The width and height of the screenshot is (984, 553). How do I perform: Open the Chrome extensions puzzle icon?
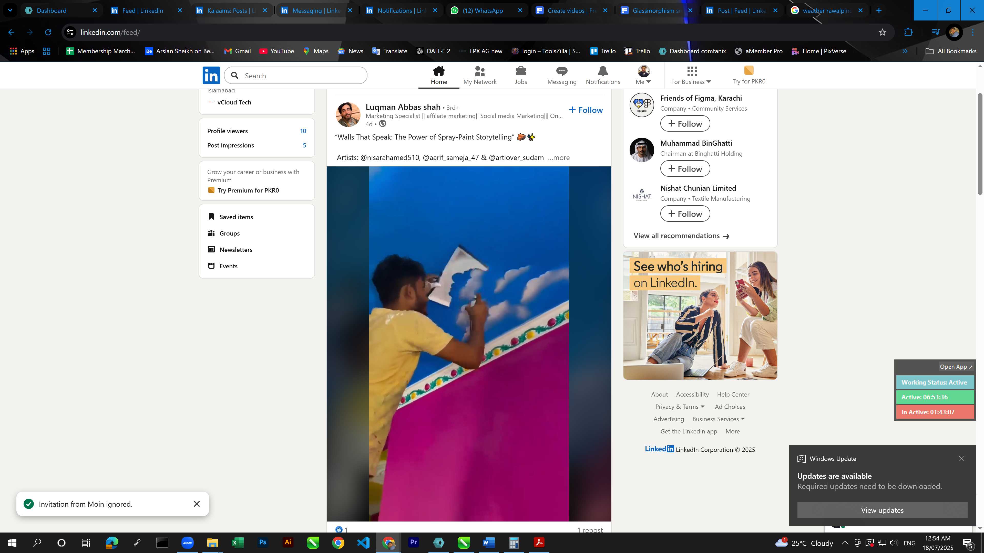(x=908, y=33)
